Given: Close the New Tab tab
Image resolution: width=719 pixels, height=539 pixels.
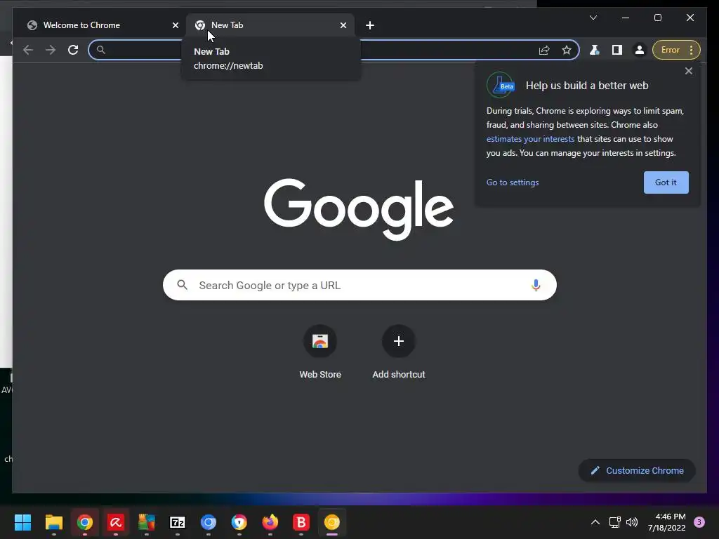Looking at the screenshot, I should pos(343,25).
